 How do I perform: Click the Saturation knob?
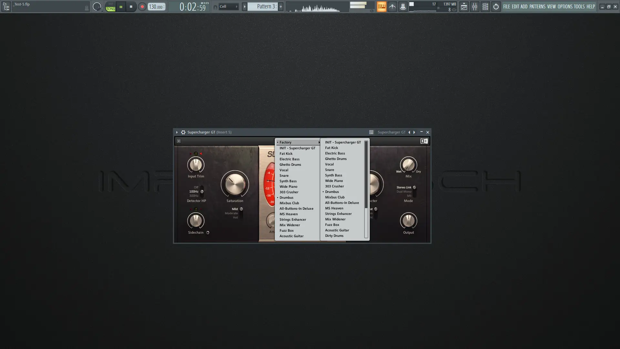coord(235,184)
